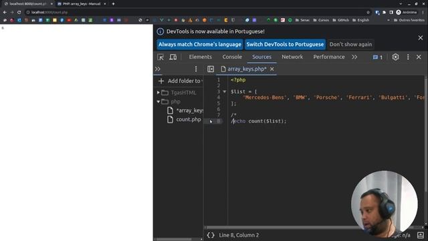Click the <?php code line

click(x=238, y=80)
